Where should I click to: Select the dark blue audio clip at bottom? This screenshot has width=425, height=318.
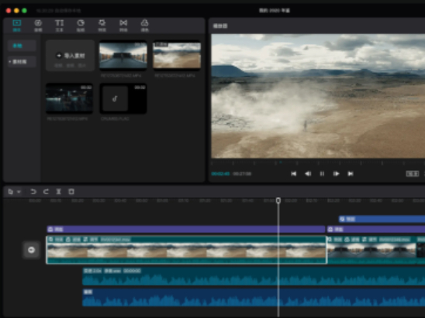click(254, 297)
